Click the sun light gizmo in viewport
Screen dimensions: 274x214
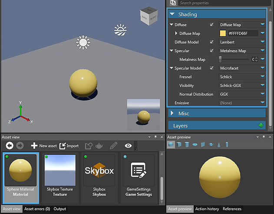[83, 42]
